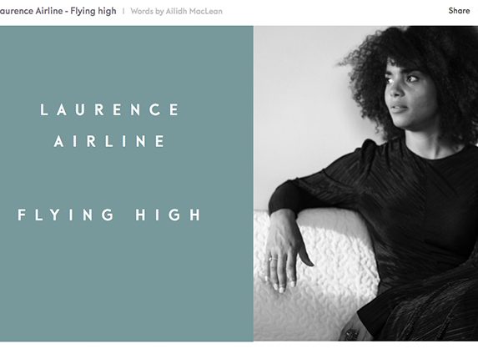This screenshot has height=349, width=478.
Task: Click the author name 'Ailidh MacLean'
Action: (194, 12)
